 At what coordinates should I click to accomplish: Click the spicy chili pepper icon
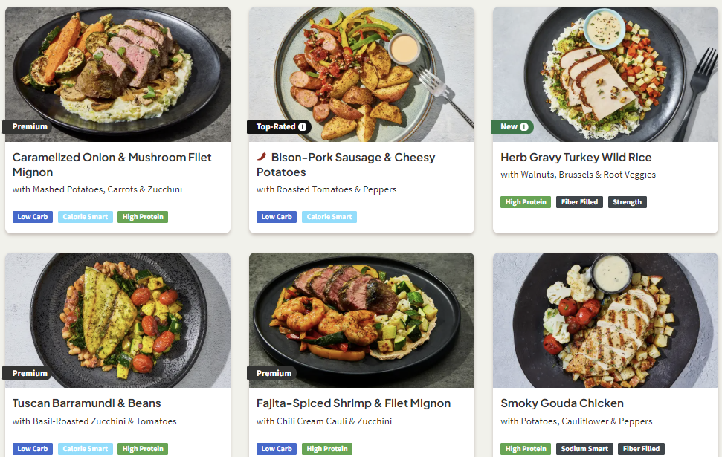click(262, 157)
